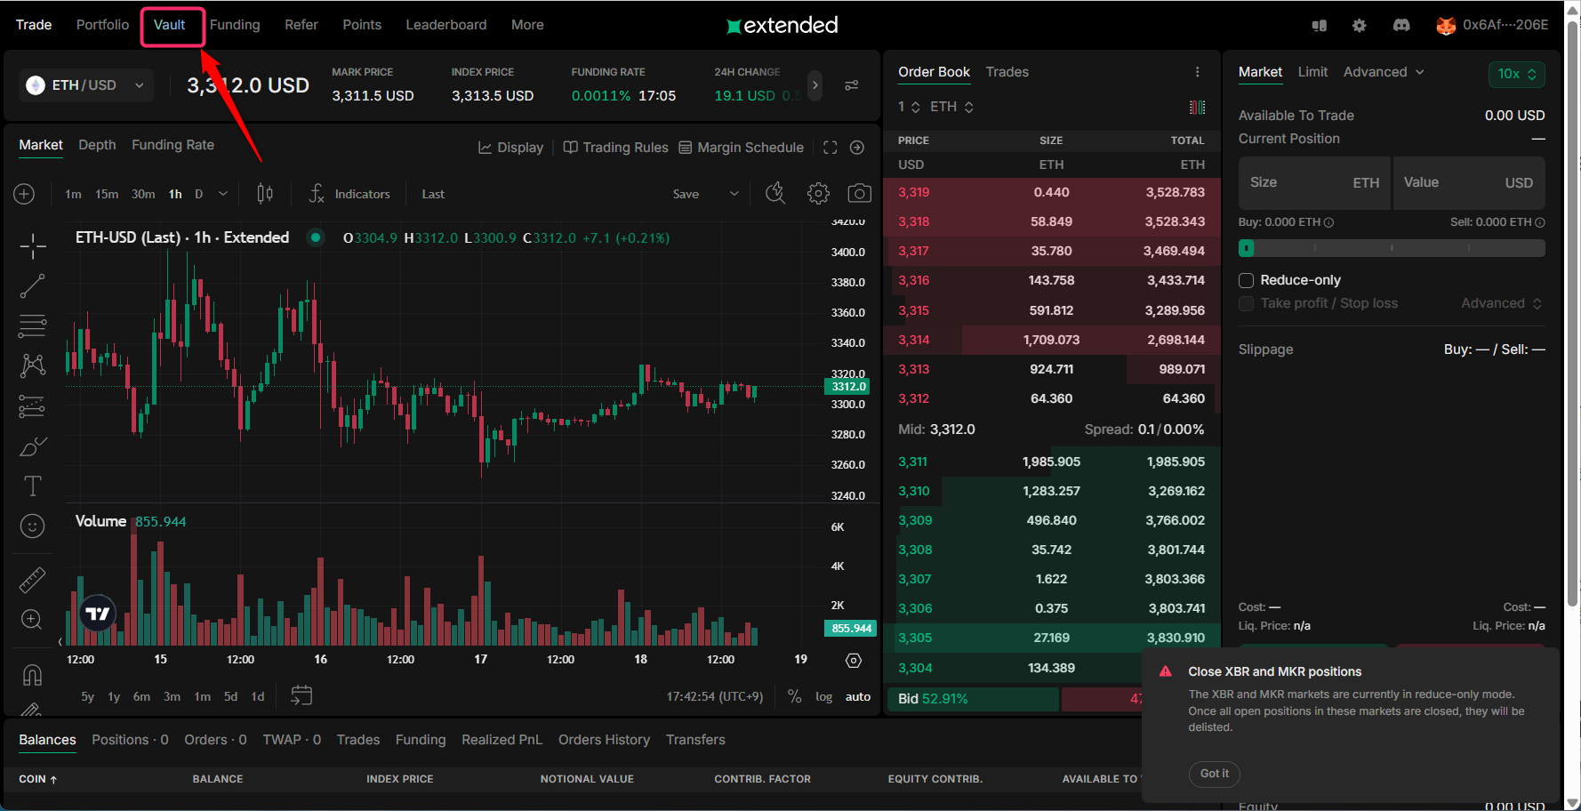
Task: Toggle auto scale on chart
Action: [857, 696]
